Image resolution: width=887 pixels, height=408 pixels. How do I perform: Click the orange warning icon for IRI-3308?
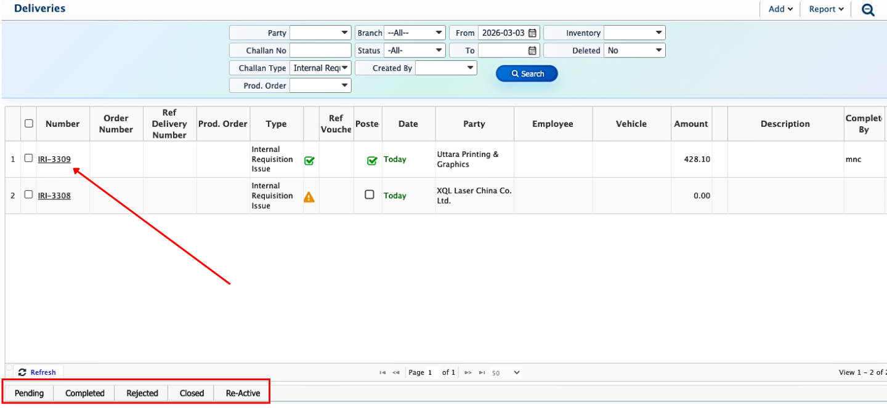[309, 197]
